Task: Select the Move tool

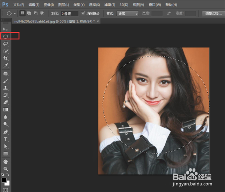Action: coord(5,29)
